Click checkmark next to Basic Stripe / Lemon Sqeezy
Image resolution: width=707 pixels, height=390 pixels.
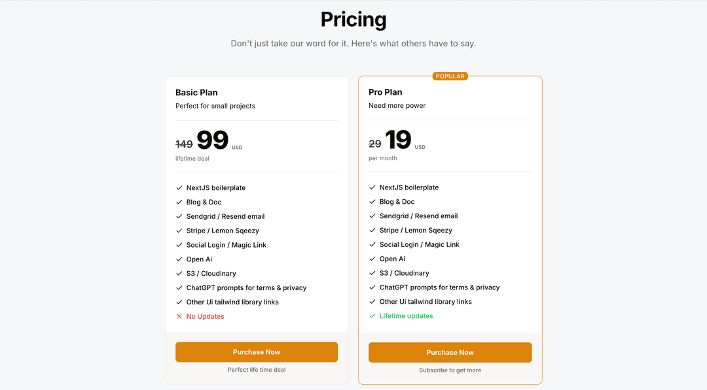point(179,231)
